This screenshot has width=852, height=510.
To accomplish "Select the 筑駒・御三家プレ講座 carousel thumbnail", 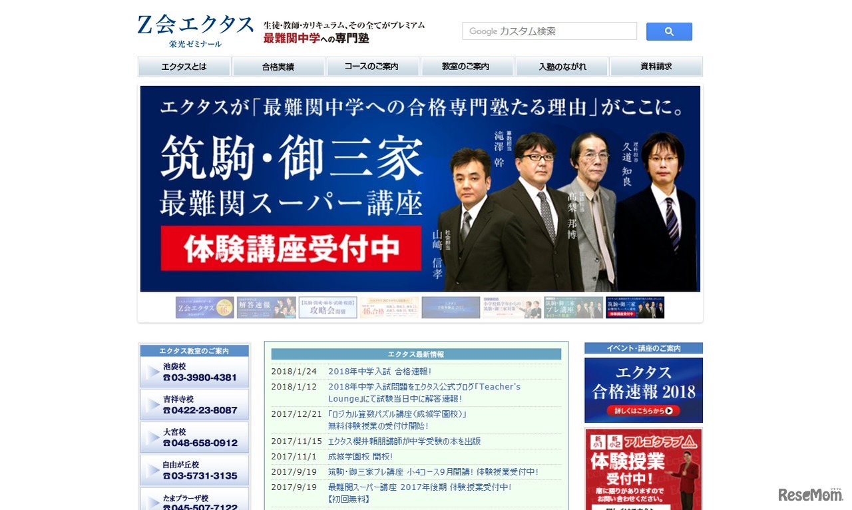I will 574,307.
